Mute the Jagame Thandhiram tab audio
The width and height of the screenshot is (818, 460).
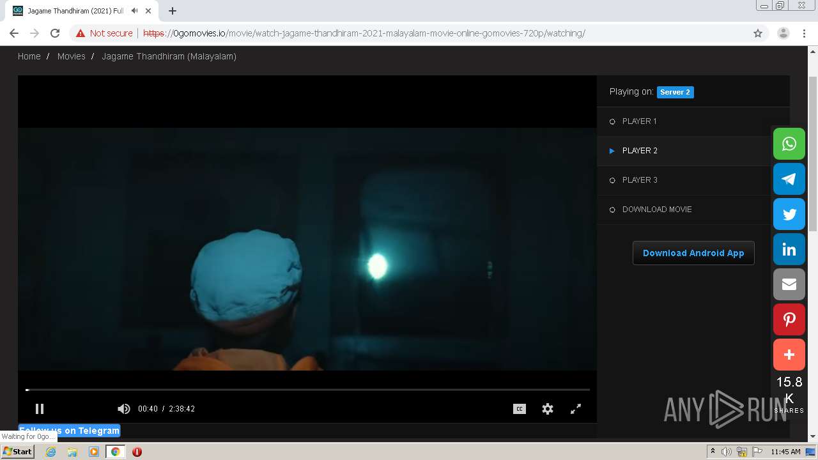[x=134, y=11]
